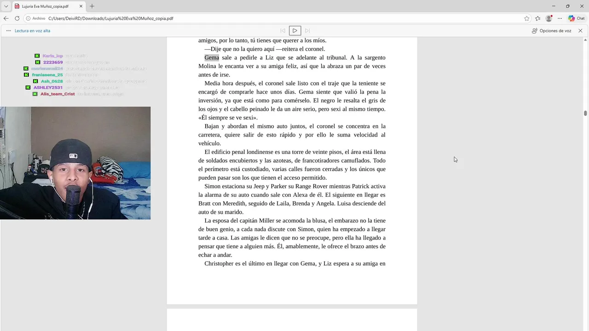This screenshot has height=331, width=589.
Task: Close the read aloud toolbar
Action: click(x=580, y=31)
